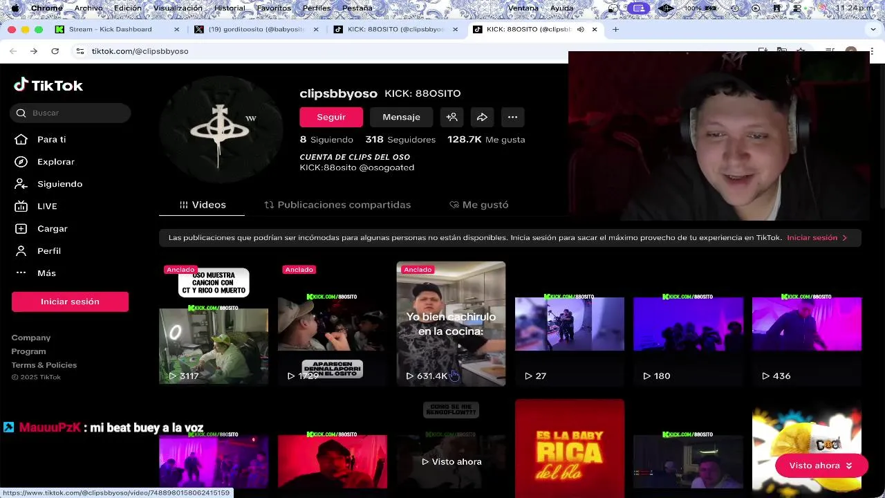The image size is (885, 498).
Task: Open Perfil person icon
Action: point(21,250)
